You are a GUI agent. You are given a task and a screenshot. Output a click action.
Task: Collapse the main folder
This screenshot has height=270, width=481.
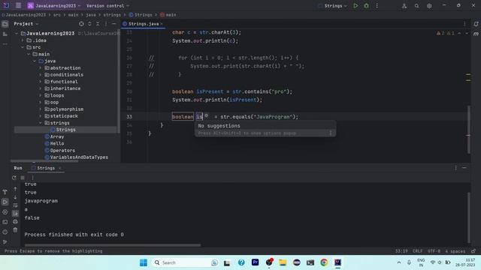click(x=29, y=54)
